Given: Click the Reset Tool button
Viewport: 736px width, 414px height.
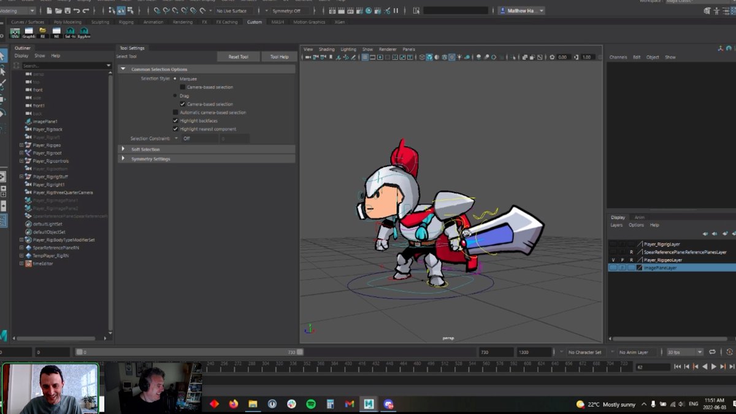Looking at the screenshot, I should (238, 56).
